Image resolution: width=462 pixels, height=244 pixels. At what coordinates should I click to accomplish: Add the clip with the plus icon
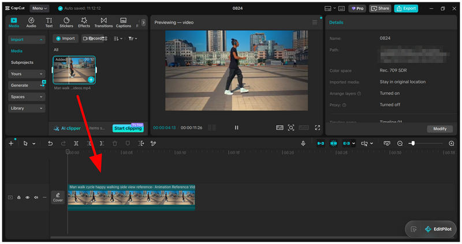(x=91, y=80)
